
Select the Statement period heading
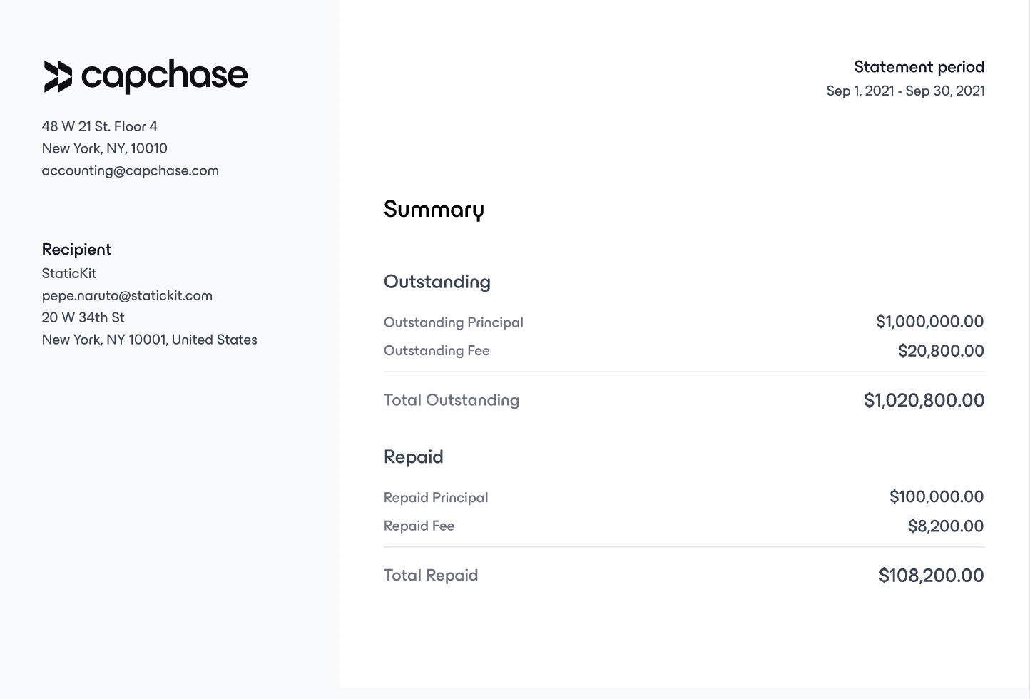point(919,67)
